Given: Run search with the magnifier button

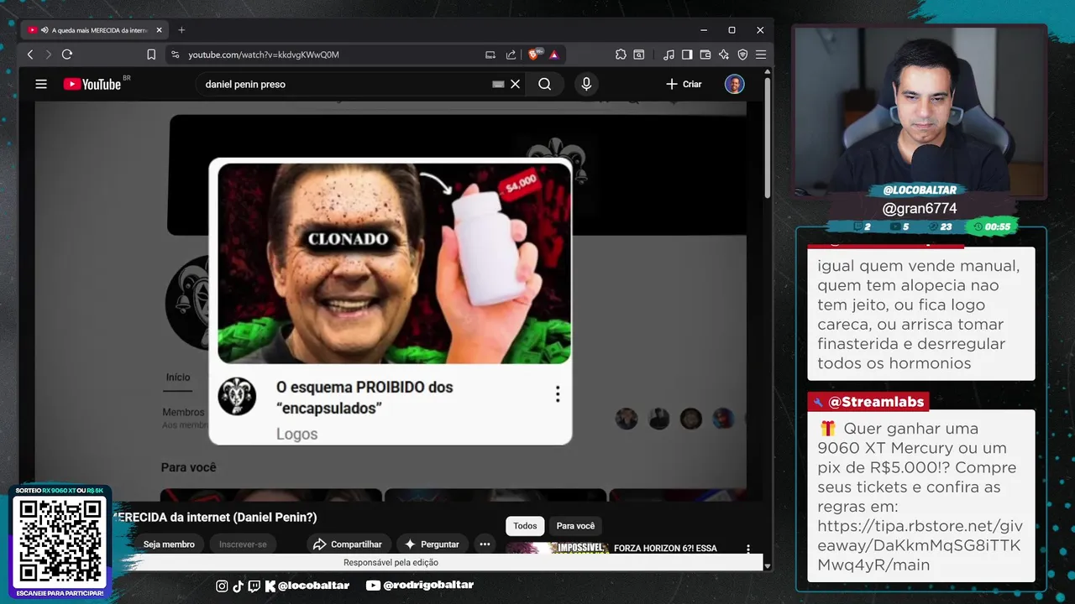Looking at the screenshot, I should tap(545, 84).
